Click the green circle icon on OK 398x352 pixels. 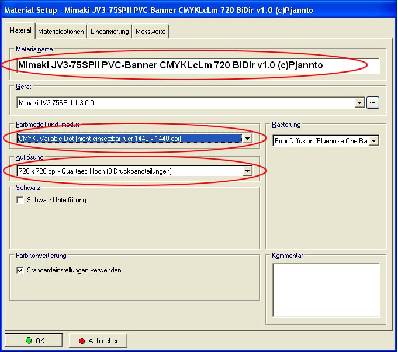coord(29,340)
